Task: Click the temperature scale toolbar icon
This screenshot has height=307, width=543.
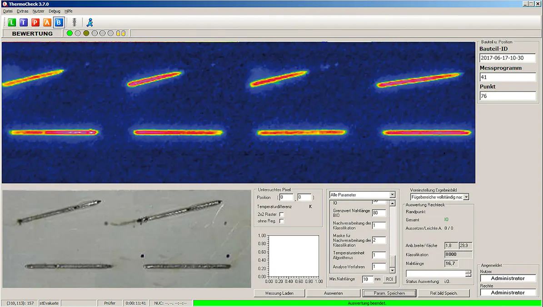Action: click(x=74, y=22)
